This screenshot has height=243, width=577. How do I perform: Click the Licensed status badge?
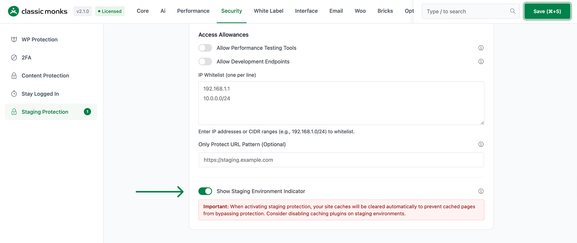tap(110, 11)
